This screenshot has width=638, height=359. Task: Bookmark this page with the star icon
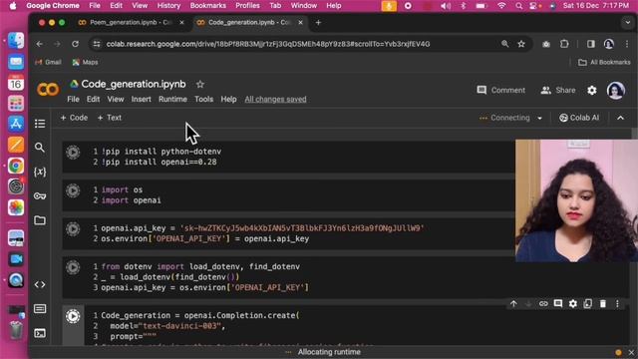[x=521, y=44]
